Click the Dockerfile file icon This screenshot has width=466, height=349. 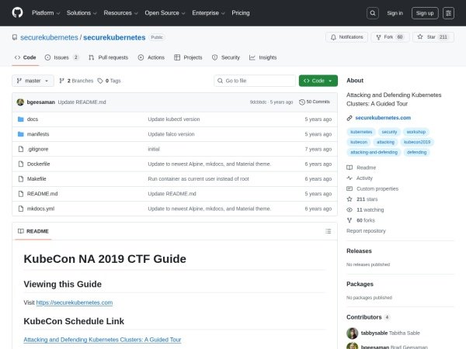pos(20,164)
